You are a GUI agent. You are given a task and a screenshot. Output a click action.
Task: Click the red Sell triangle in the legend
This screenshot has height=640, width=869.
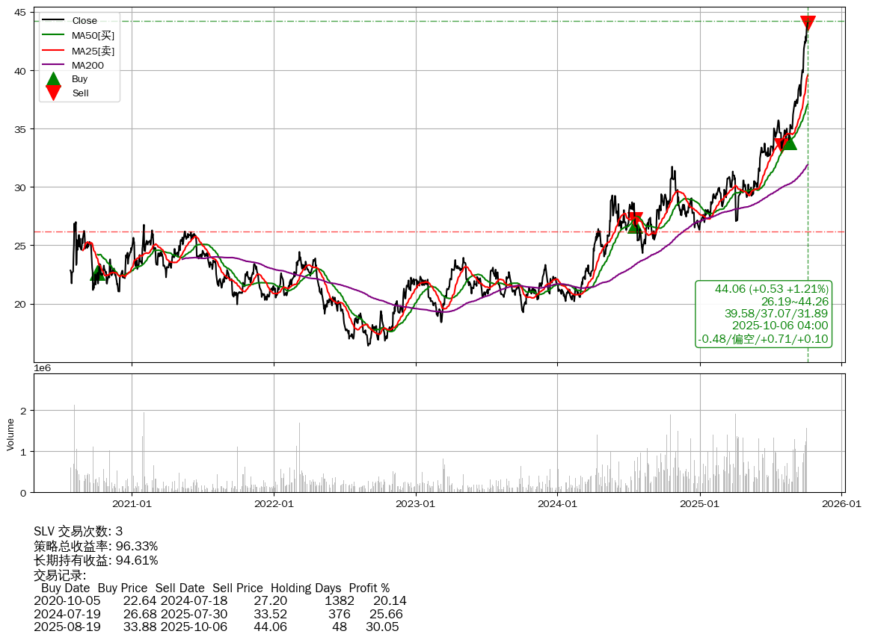(53, 93)
